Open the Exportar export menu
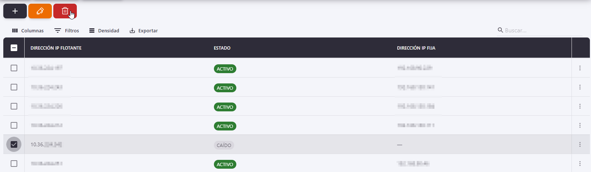 (x=144, y=31)
